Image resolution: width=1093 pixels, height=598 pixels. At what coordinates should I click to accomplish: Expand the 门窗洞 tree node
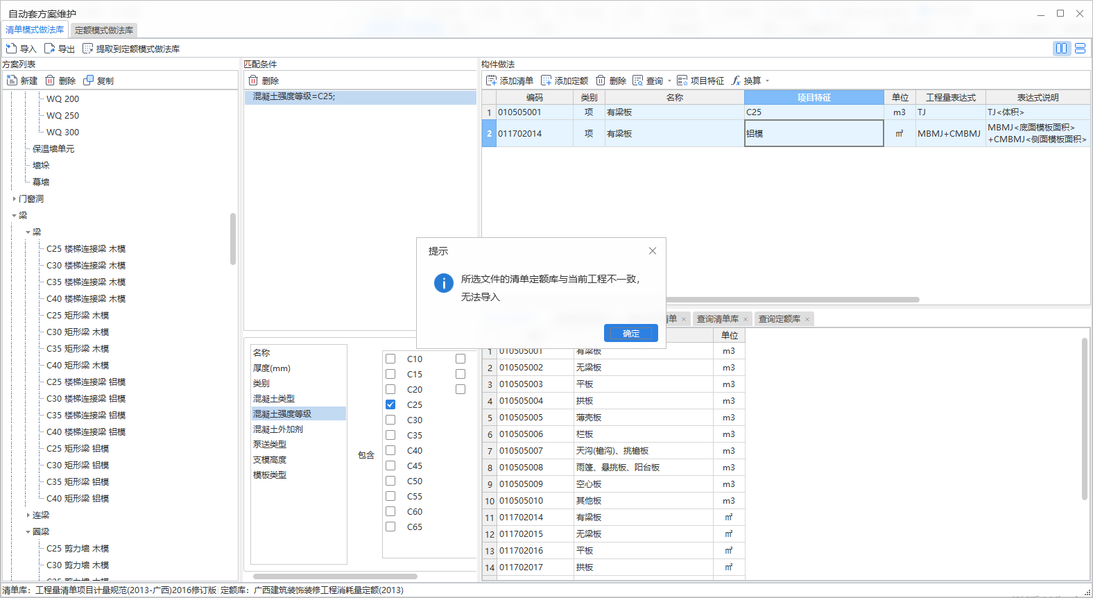point(14,198)
